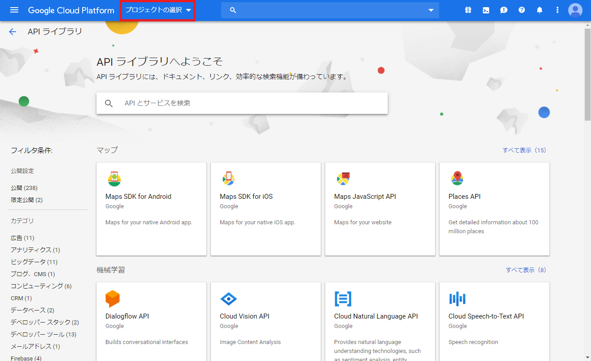Open the Maps SDK for iOS title

click(x=246, y=197)
